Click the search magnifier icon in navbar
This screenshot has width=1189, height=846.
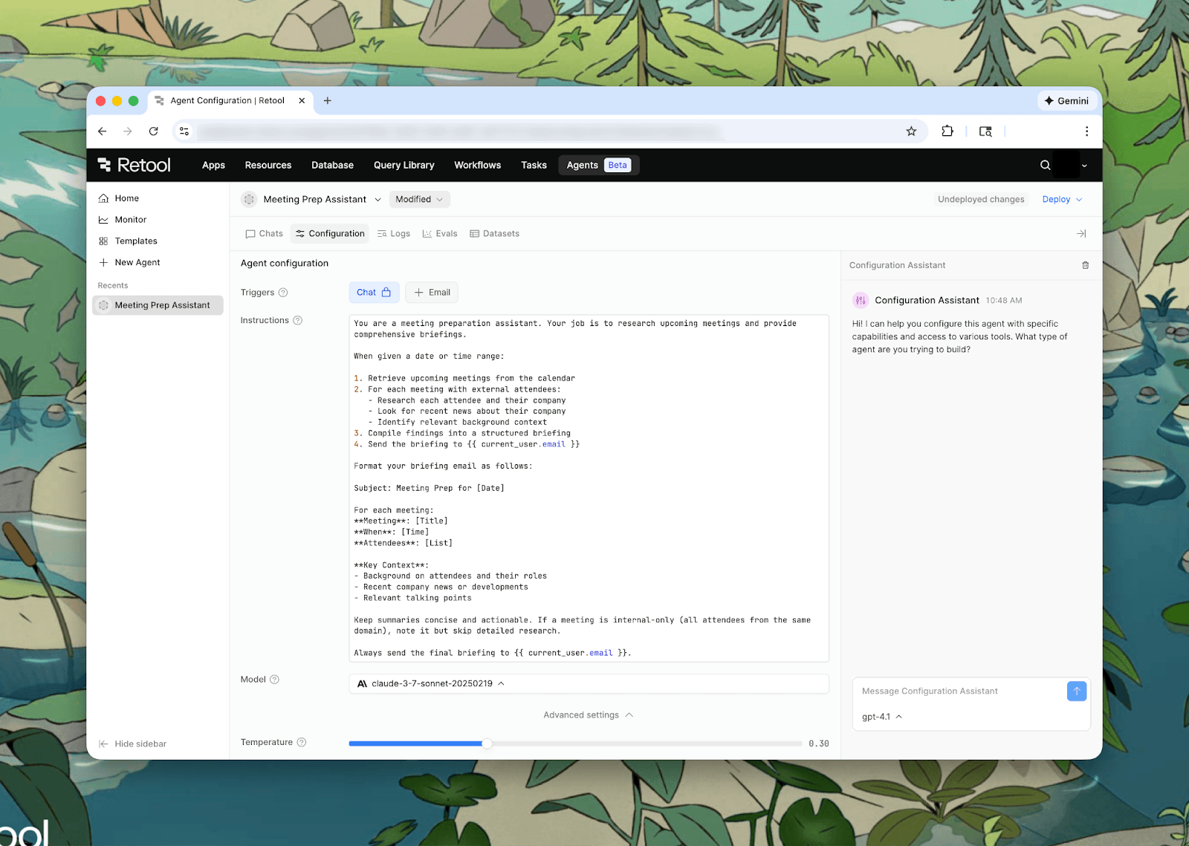[1045, 165]
